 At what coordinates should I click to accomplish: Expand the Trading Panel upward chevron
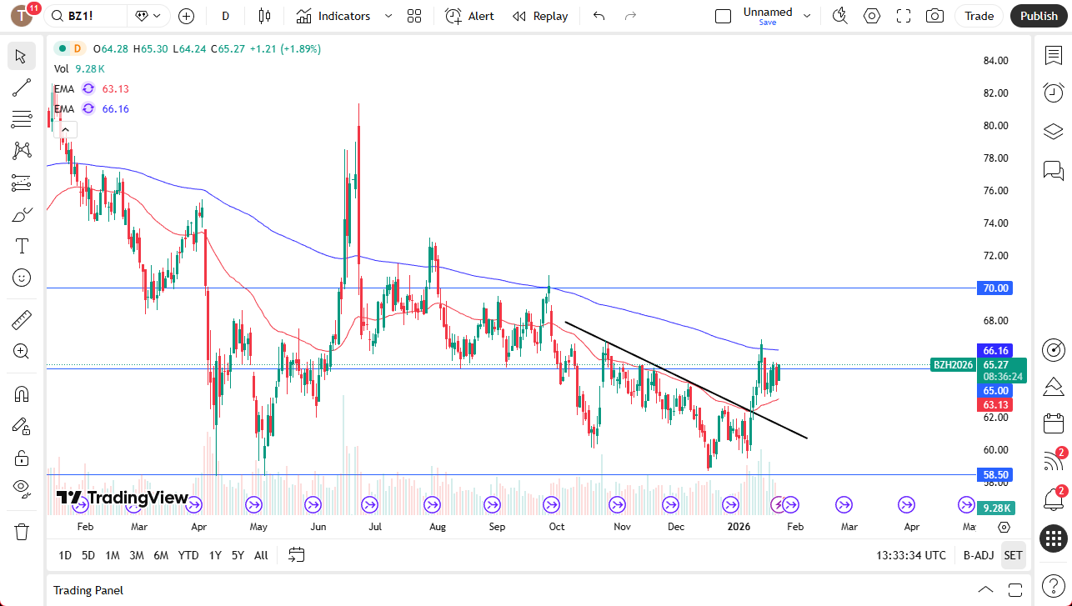tap(985, 590)
